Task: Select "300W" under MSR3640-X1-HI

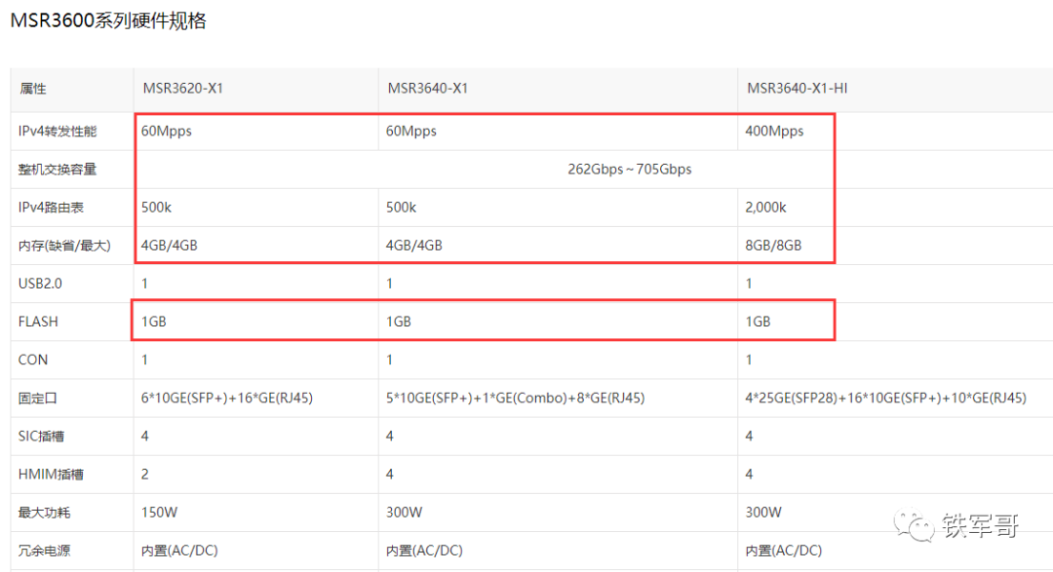Action: point(763,513)
